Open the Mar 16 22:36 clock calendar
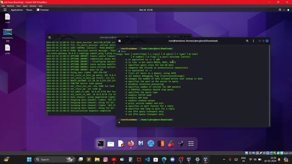This screenshot has width=292, height=164. pyautogui.click(x=146, y=10)
